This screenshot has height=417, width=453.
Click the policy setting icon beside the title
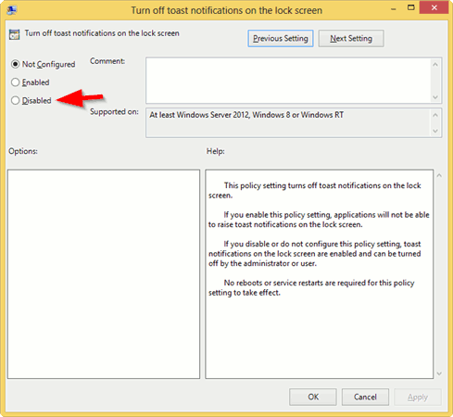(x=14, y=34)
